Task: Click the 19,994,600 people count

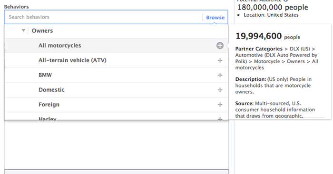Action: click(268, 36)
